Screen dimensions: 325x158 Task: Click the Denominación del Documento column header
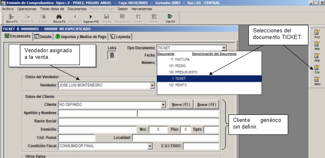[x=214, y=54]
